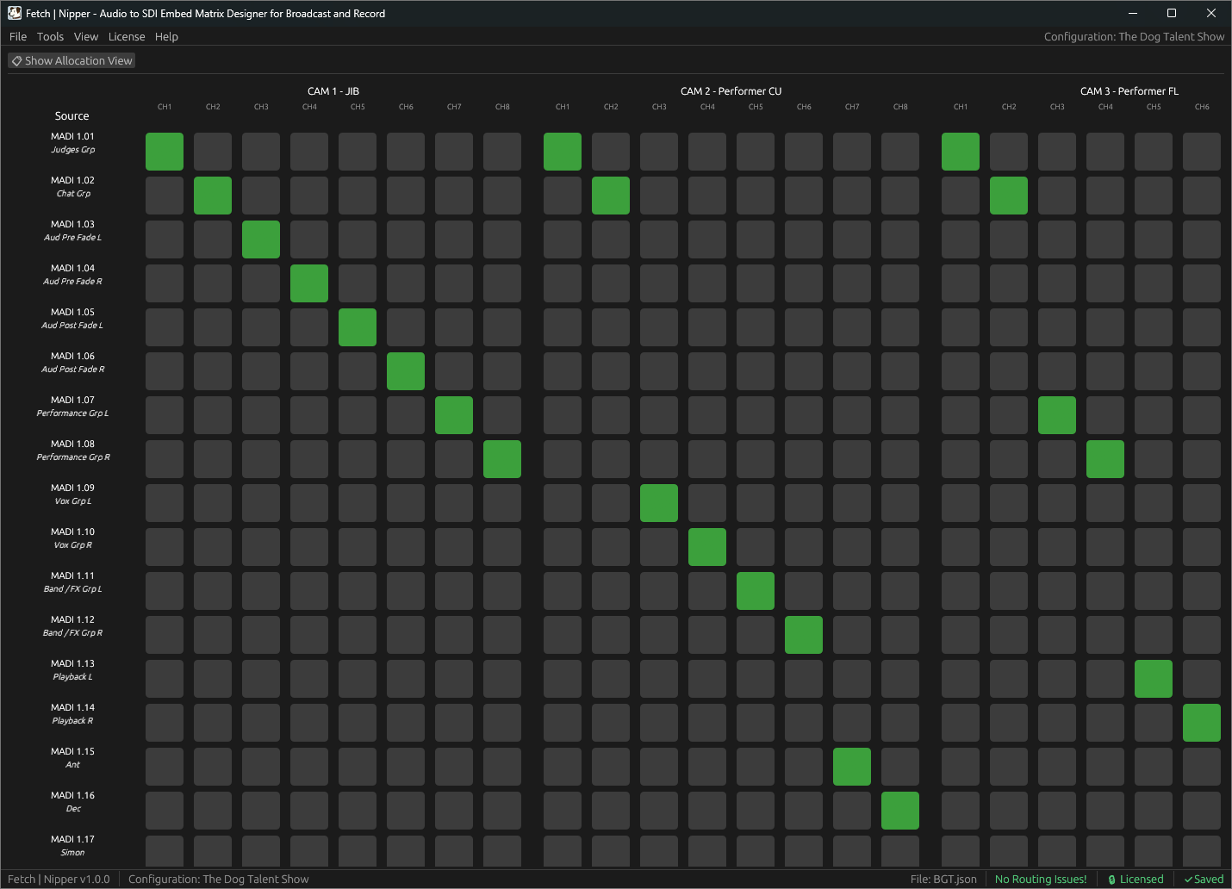Open the Tools menu
Viewport: 1232px width, 889px height.
point(50,37)
